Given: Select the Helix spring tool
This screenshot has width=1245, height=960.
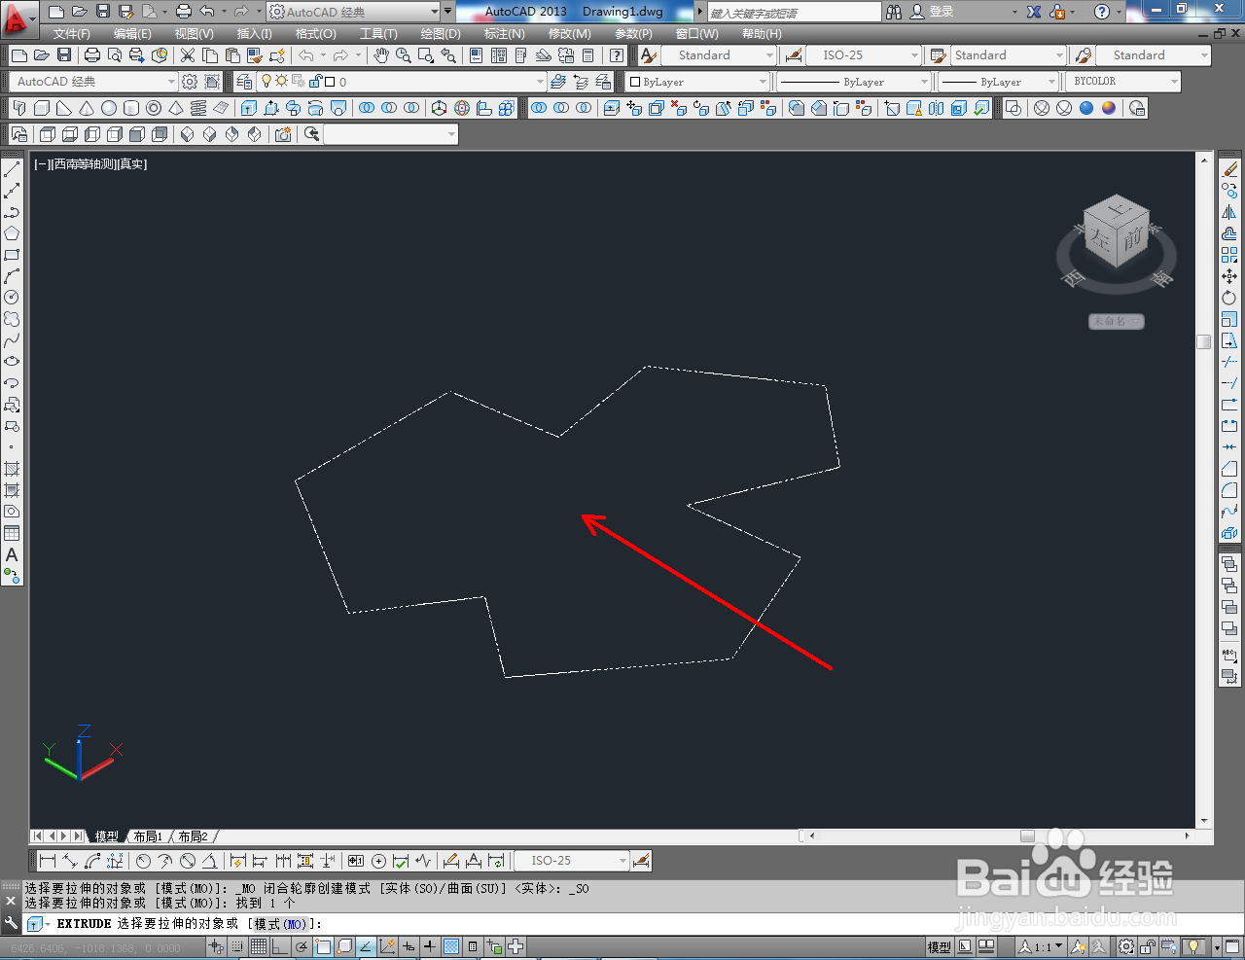Looking at the screenshot, I should (x=198, y=108).
